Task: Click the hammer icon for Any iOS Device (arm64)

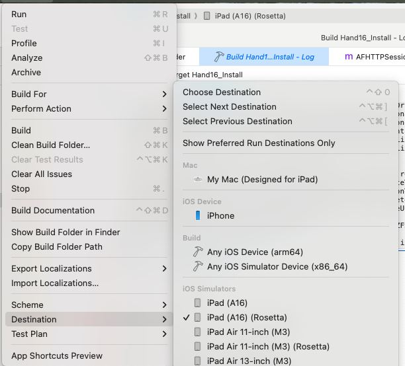Action: 198,252
